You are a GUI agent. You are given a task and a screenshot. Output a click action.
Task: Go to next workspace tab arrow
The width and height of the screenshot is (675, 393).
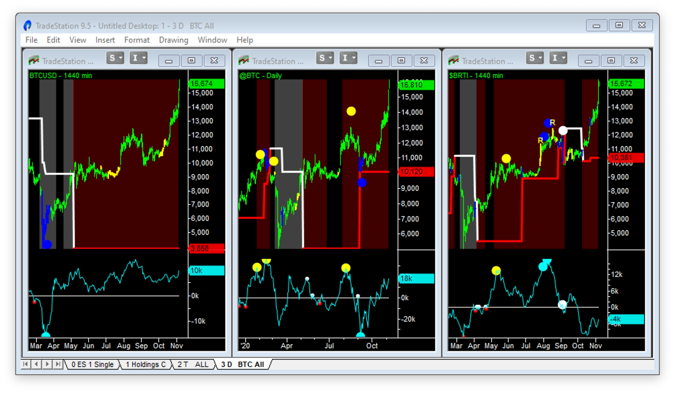click(x=47, y=364)
